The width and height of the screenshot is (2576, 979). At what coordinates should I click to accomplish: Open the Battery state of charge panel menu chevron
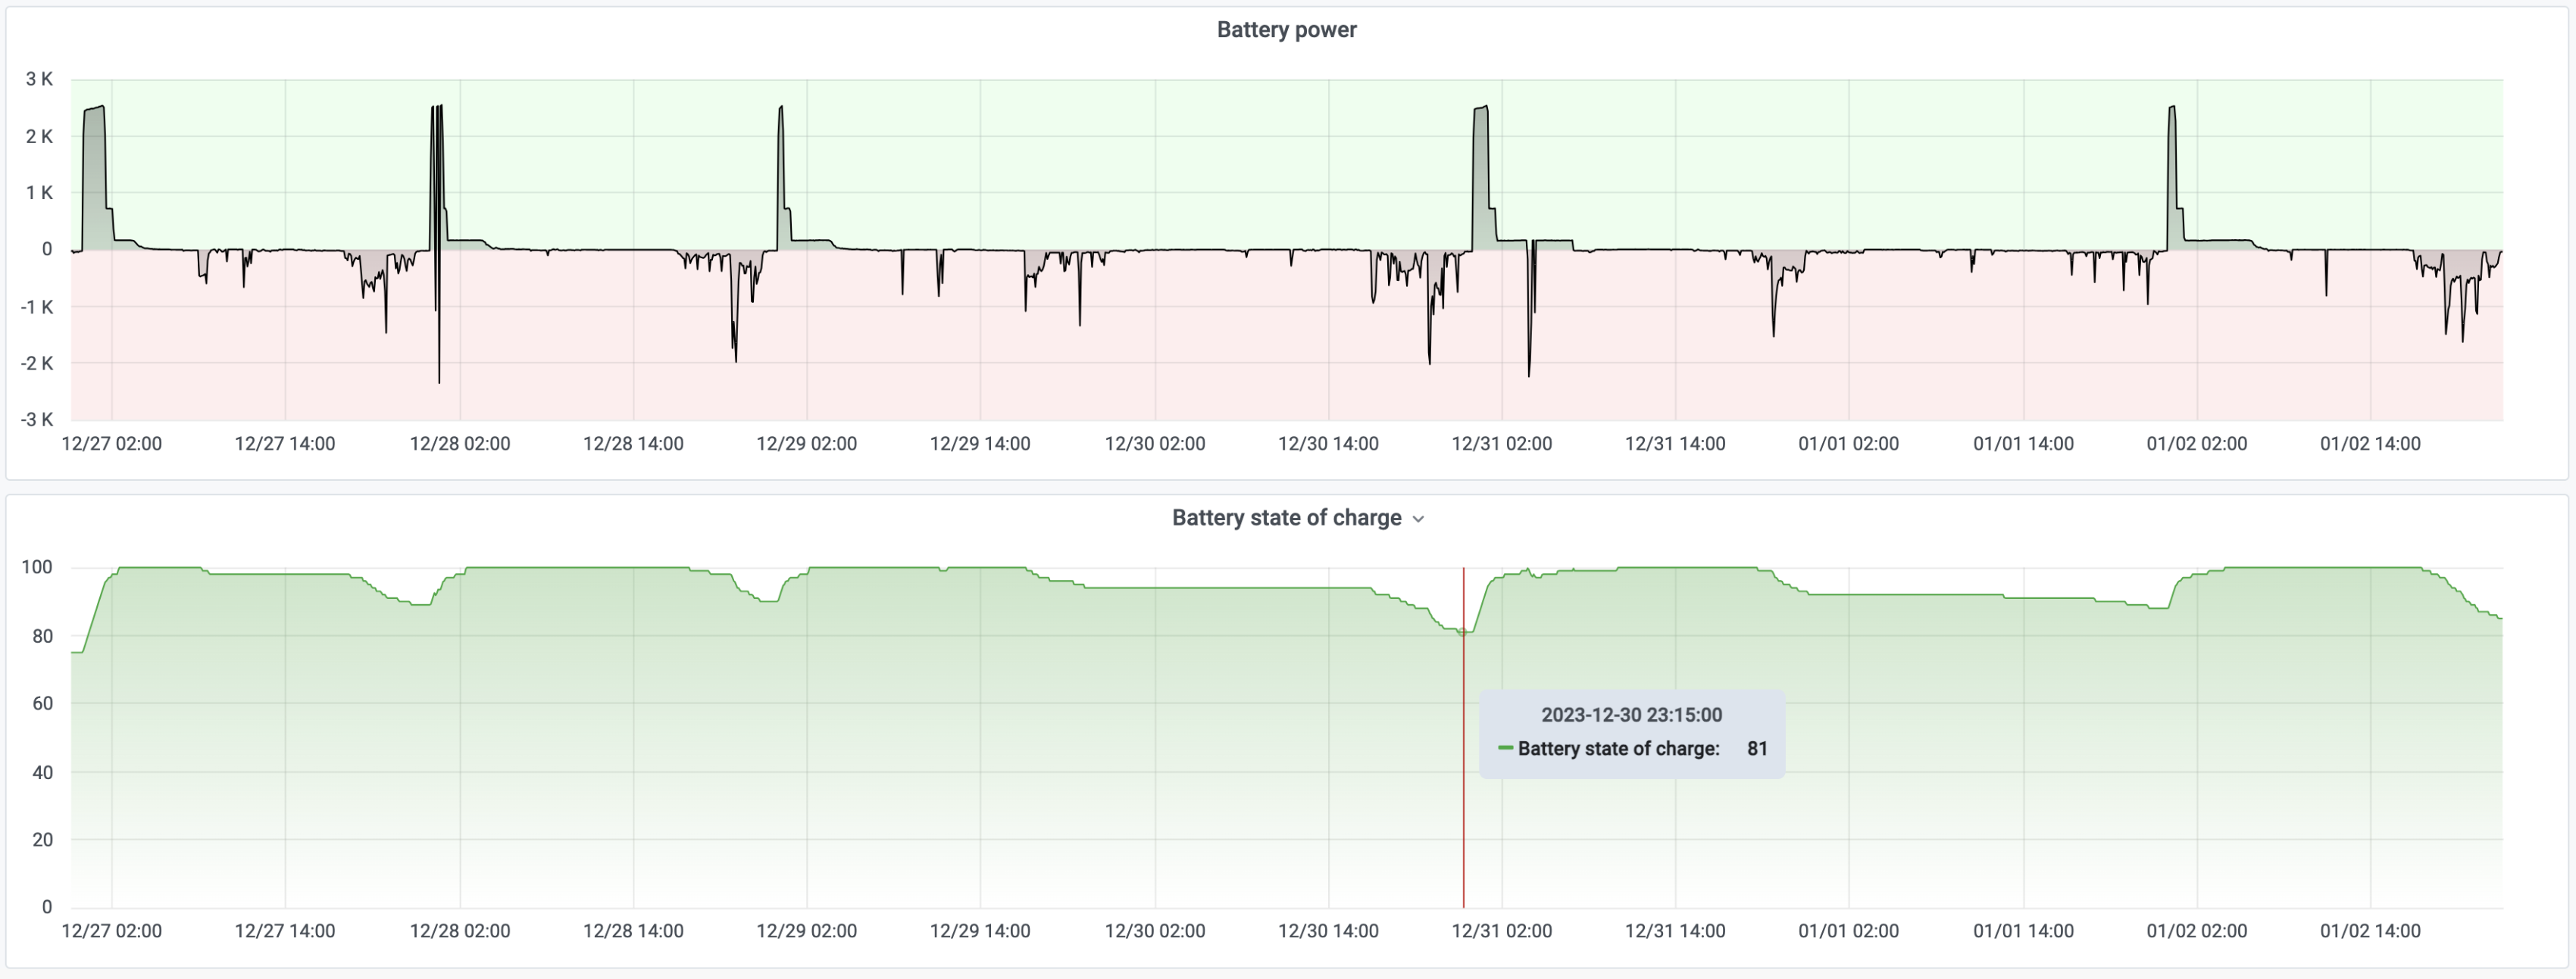click(1418, 519)
